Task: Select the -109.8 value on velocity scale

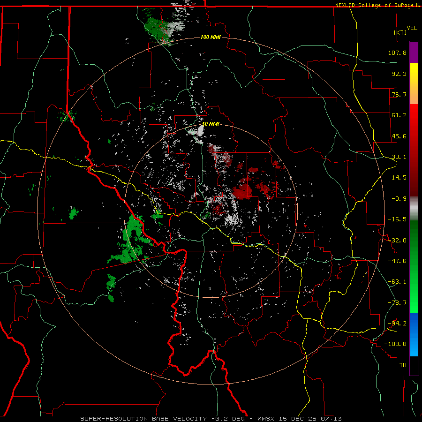Action: point(395,344)
